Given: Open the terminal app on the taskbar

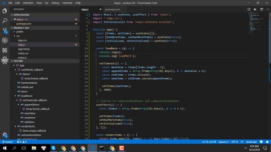Looking at the screenshot, I should (x=102, y=148).
